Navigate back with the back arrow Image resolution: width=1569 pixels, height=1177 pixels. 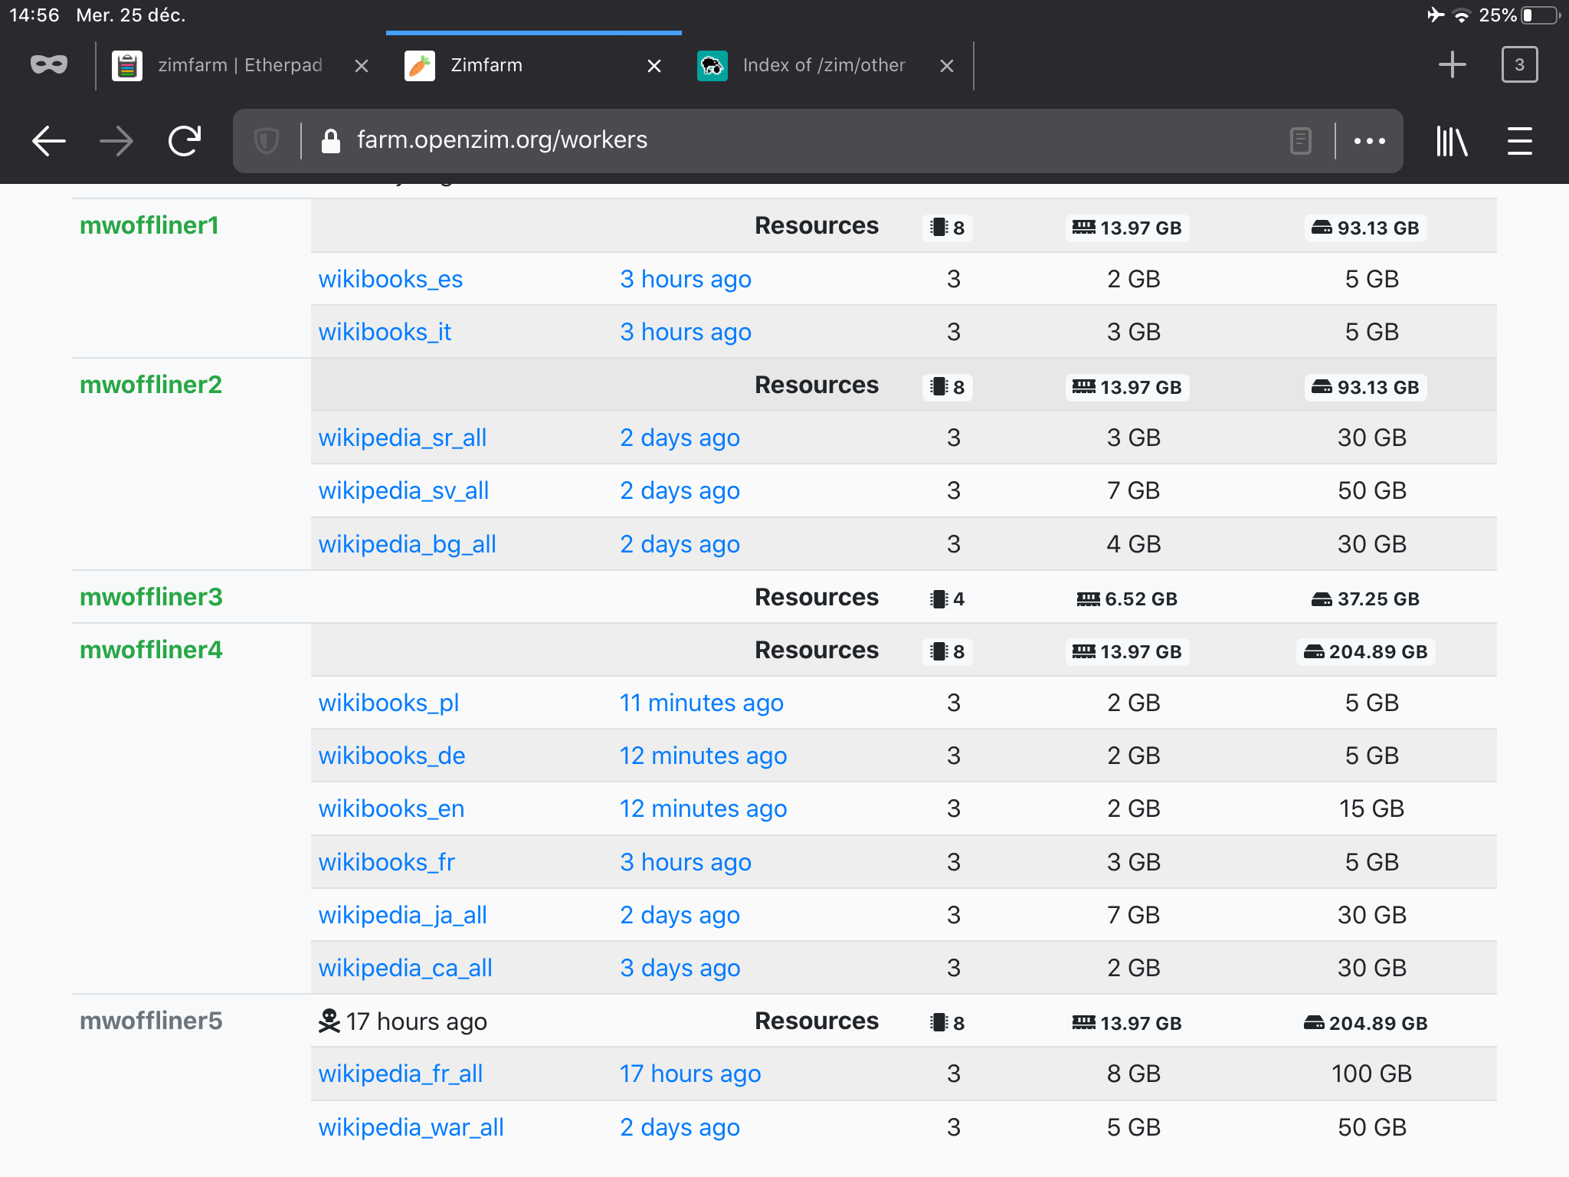(x=47, y=141)
